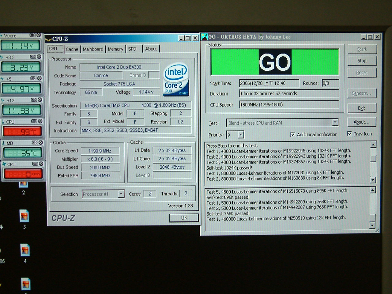Click the Name field "Intel Core 2 Duo E4300"
This screenshot has height=294, width=392.
pos(119,67)
